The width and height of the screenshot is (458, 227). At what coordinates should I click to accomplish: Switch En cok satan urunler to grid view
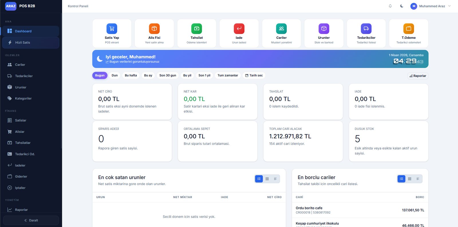267,179
